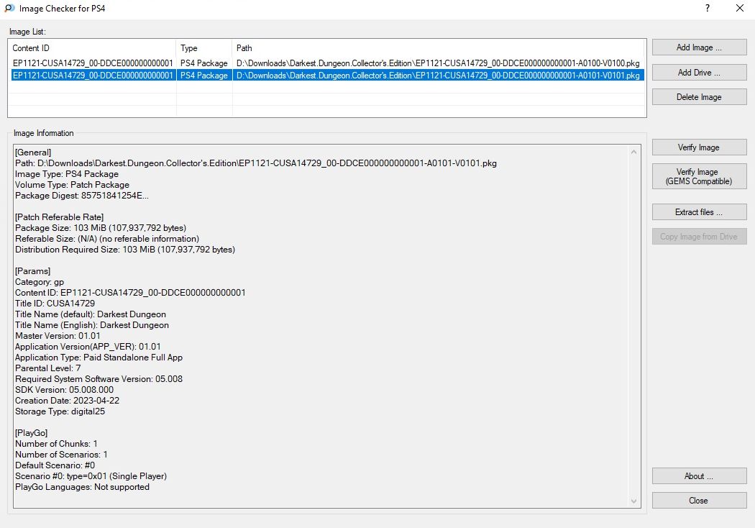Click Required System Software Version line
755x528 pixels.
[x=99, y=379]
